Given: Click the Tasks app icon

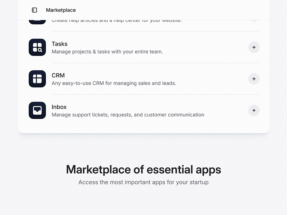Looking at the screenshot, I should 37,47.
